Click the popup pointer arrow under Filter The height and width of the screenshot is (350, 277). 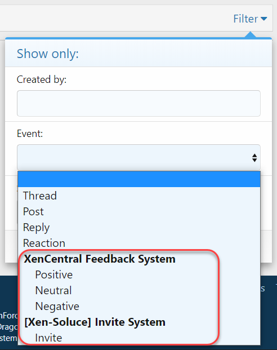[250, 34]
